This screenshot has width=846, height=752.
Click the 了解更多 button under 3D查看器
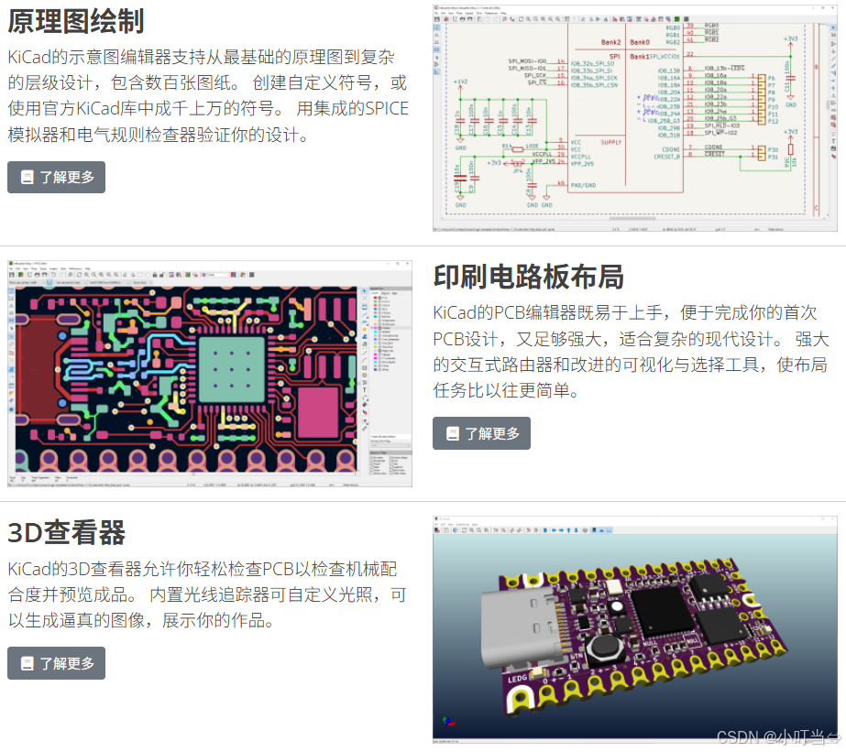(x=56, y=663)
